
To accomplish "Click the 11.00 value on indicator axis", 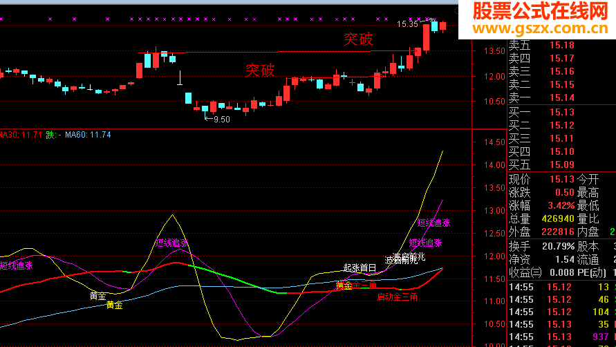I will [495, 301].
